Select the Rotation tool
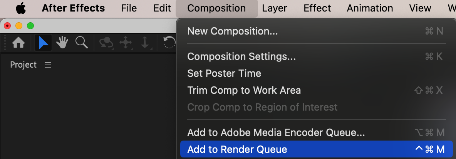 [169, 43]
